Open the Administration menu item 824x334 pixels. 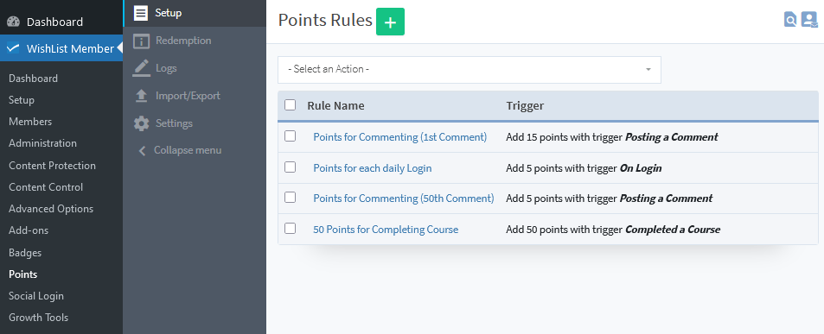coord(42,143)
